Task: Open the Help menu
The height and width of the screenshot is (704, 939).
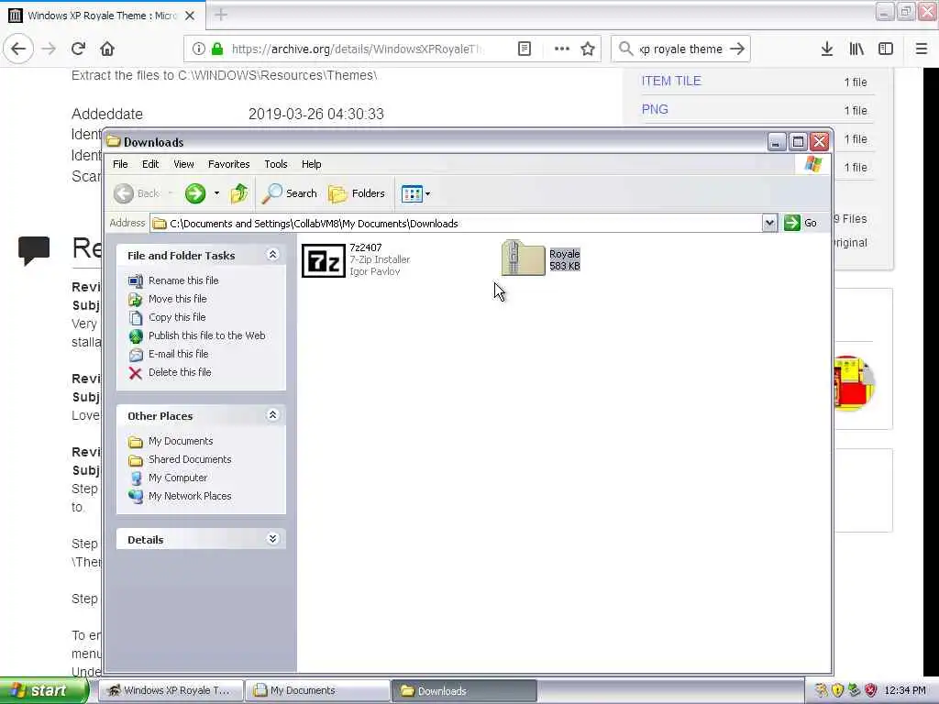Action: [311, 164]
